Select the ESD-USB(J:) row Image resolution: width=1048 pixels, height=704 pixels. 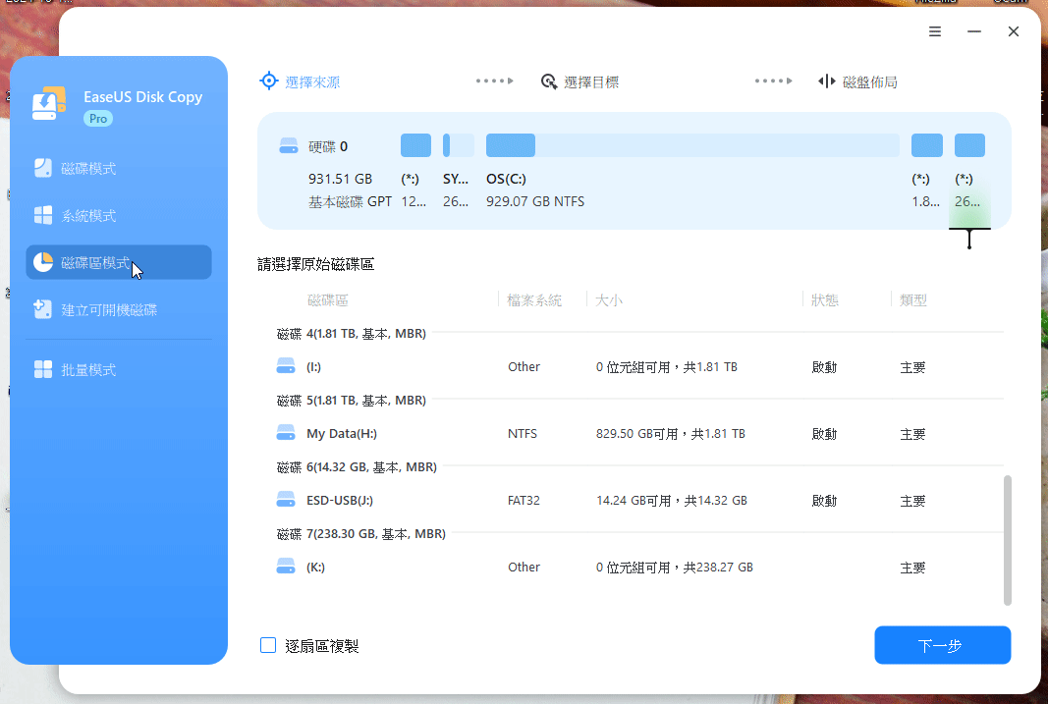click(x=639, y=501)
